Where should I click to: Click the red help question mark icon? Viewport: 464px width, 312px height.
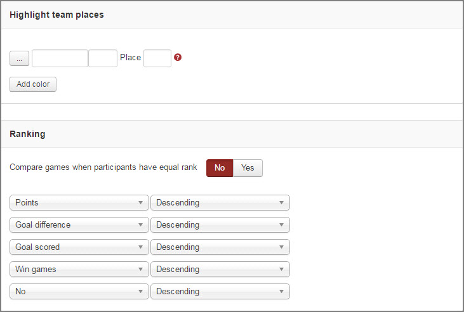pyautogui.click(x=178, y=57)
